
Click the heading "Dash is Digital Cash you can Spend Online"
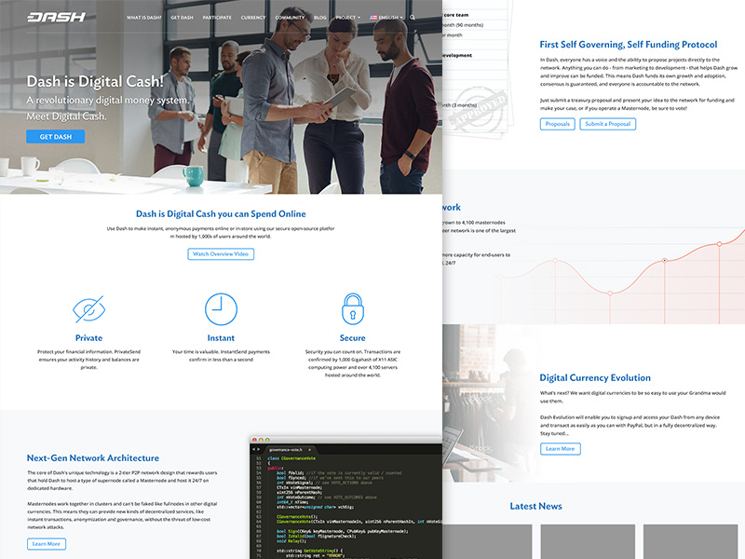point(221,214)
